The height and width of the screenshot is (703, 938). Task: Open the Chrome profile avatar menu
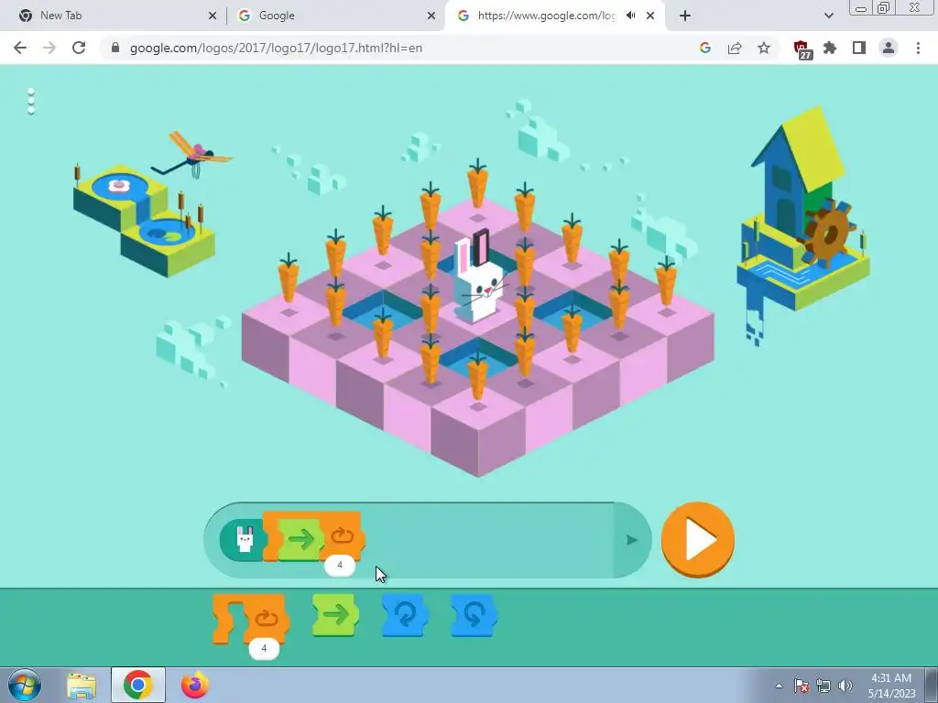click(889, 48)
